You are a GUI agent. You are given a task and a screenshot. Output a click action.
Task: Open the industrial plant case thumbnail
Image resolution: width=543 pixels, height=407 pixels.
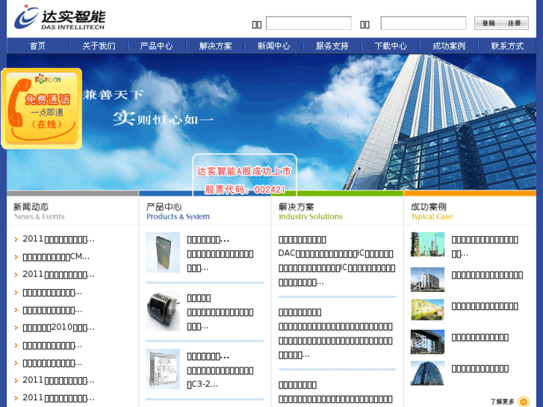pyautogui.click(x=427, y=244)
